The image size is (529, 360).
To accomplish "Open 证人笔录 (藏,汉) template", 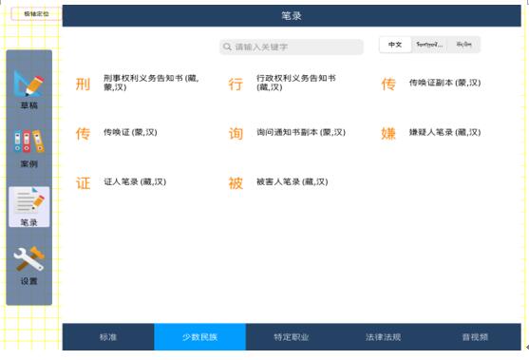I will 135,181.
